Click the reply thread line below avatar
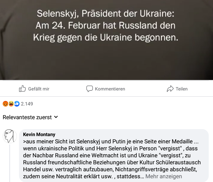 click(10, 163)
